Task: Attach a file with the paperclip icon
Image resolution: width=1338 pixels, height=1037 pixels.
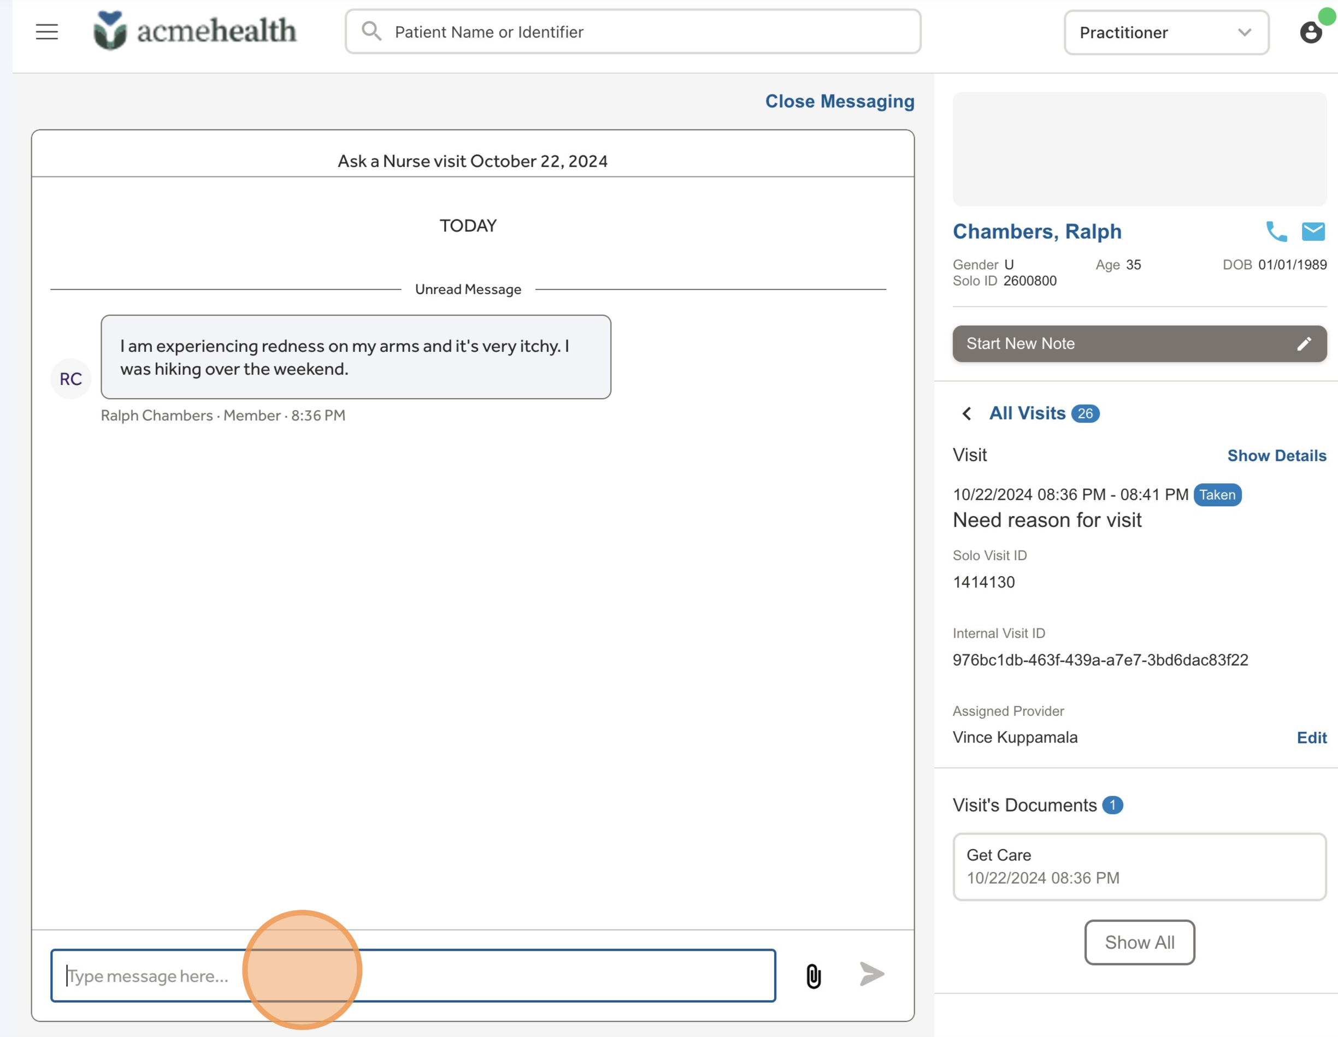Action: click(813, 976)
